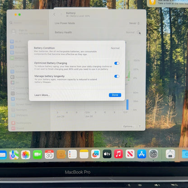
Task: Click the Battery Level subtitle under the title
Action: tap(78, 16)
